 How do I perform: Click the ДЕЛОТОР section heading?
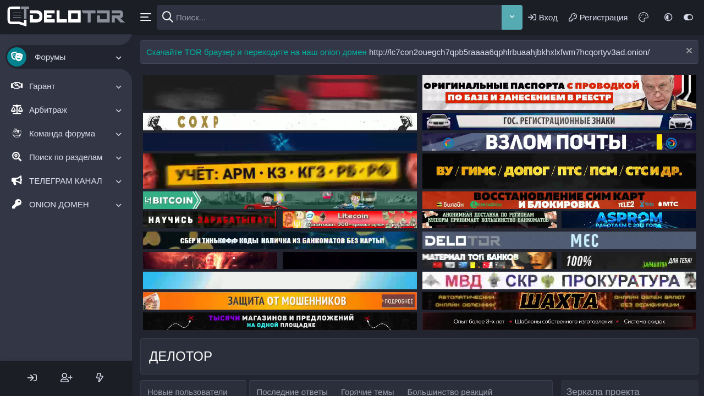(181, 356)
